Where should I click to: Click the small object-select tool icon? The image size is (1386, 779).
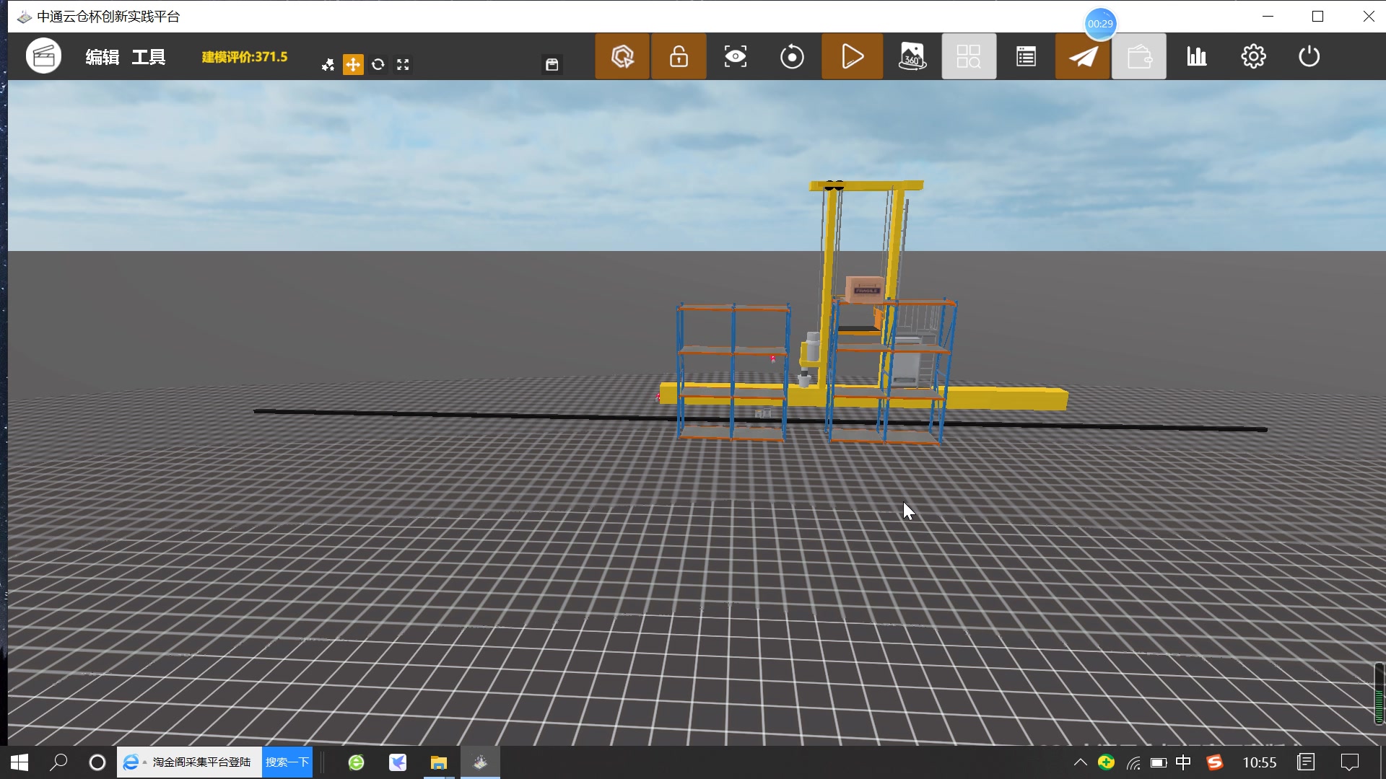pos(328,65)
